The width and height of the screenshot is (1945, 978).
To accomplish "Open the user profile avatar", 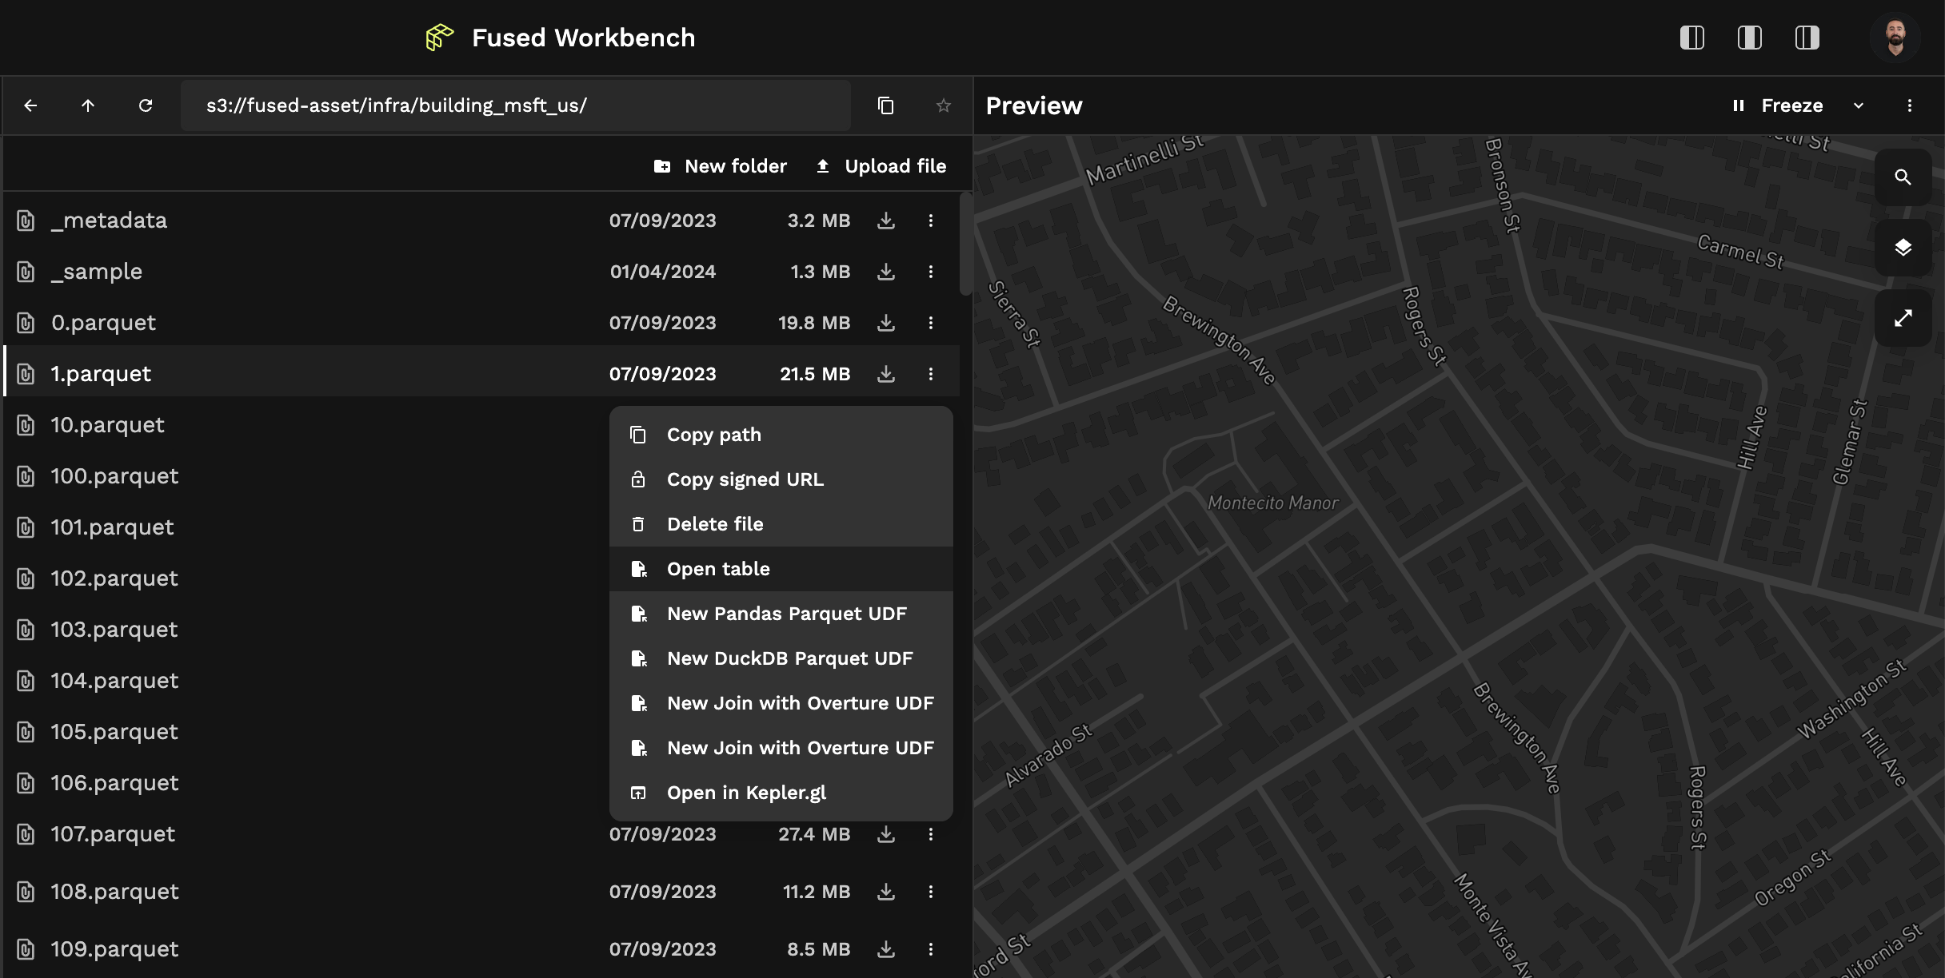I will 1895,38.
